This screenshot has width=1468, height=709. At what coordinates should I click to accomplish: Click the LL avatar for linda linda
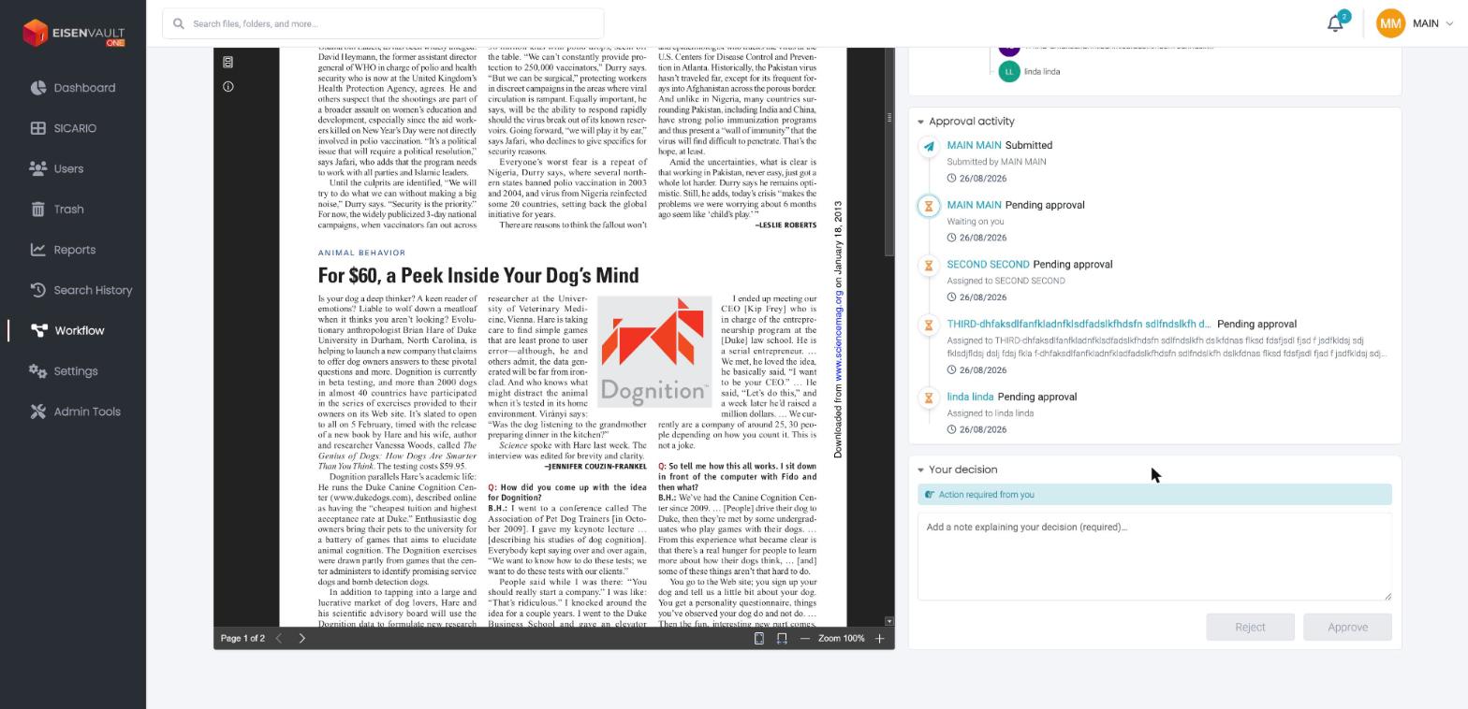1008,72
